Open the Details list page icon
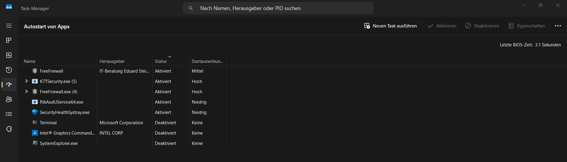The height and width of the screenshot is (162, 567). [x=9, y=114]
